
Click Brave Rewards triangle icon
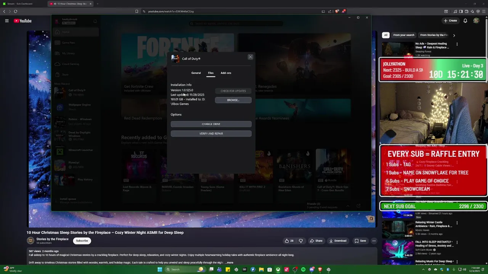pyautogui.click(x=343, y=11)
